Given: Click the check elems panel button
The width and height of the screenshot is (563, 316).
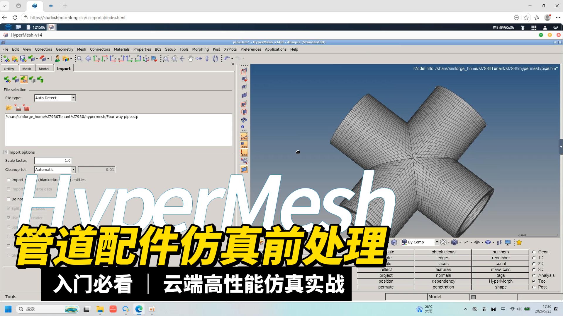Looking at the screenshot, I should pyautogui.click(x=443, y=252).
